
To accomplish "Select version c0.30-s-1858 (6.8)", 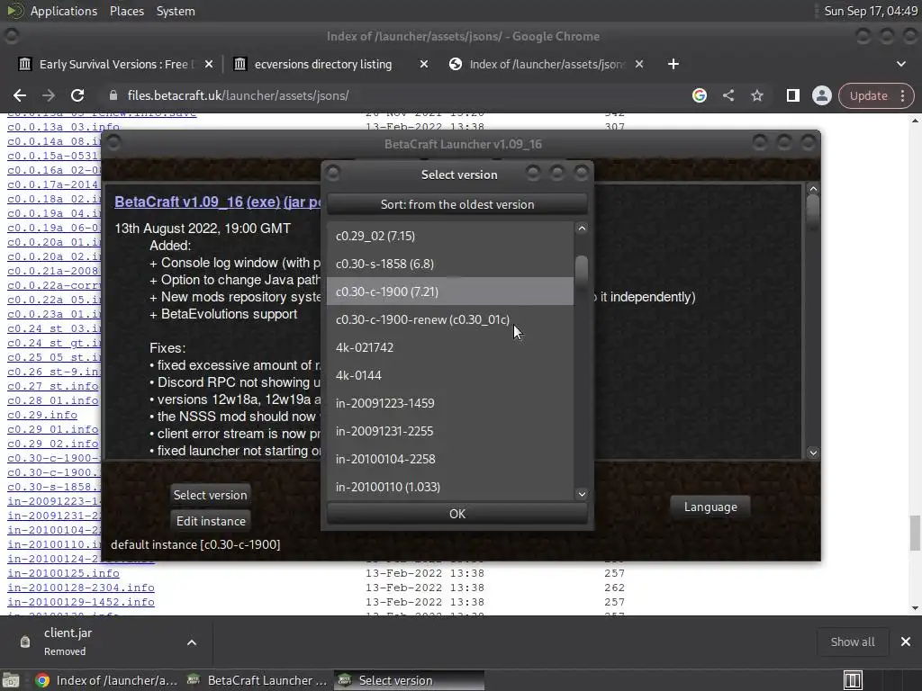I will (x=450, y=264).
